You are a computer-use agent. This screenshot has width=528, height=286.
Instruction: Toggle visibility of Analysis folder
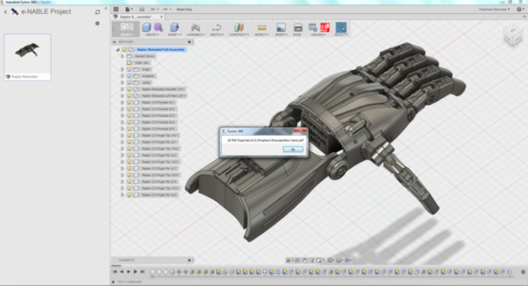(129, 76)
